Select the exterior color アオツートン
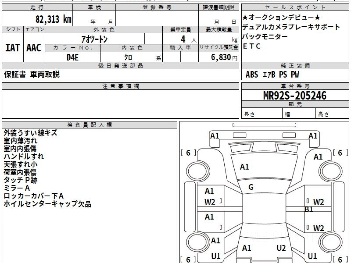Image resolution: width=351 pixels, height=263 pixels. coord(94,39)
